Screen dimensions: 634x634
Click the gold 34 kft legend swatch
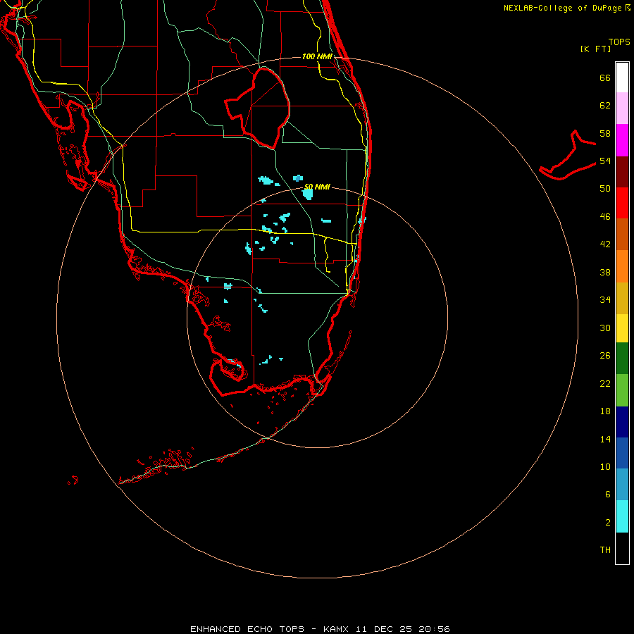tap(622, 298)
